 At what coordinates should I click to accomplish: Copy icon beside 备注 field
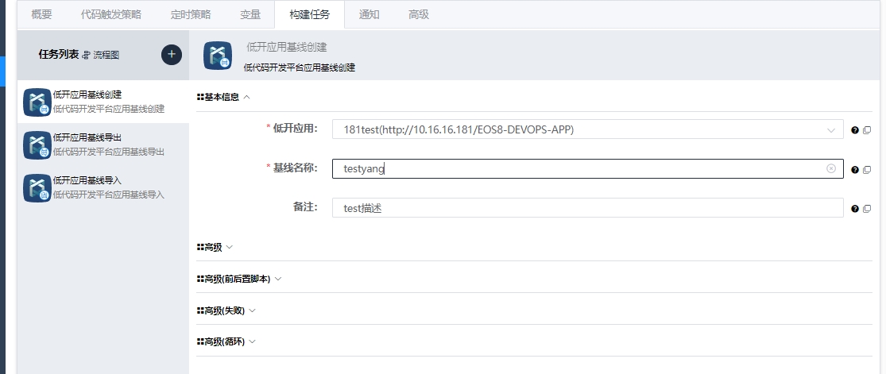[x=867, y=209]
